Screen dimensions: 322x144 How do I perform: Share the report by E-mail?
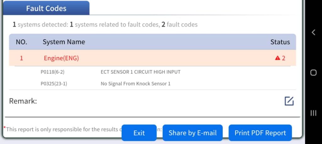(192, 133)
